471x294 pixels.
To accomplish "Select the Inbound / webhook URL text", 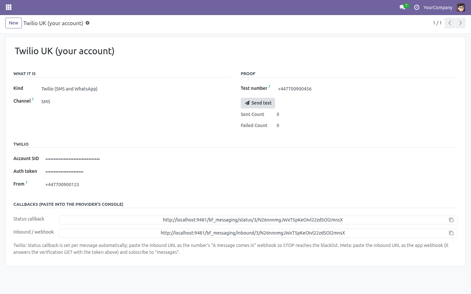I will (253, 233).
